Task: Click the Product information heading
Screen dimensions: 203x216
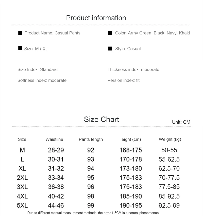Action: [96, 18]
